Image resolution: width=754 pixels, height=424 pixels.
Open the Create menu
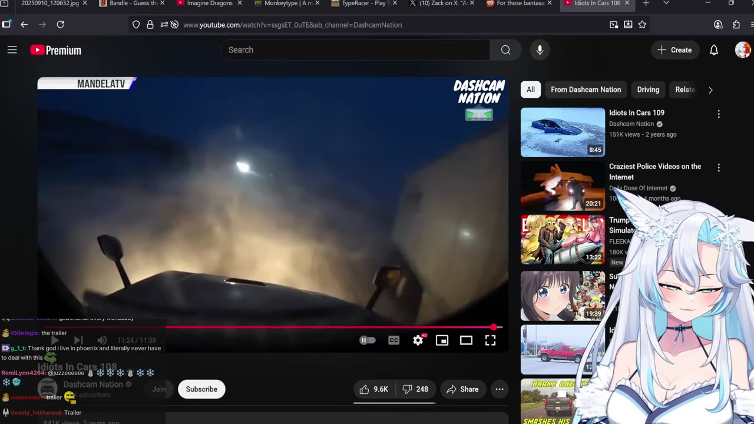675,50
